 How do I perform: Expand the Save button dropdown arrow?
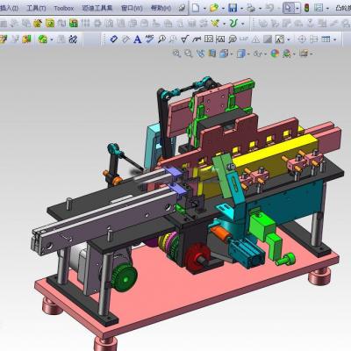(242, 8)
